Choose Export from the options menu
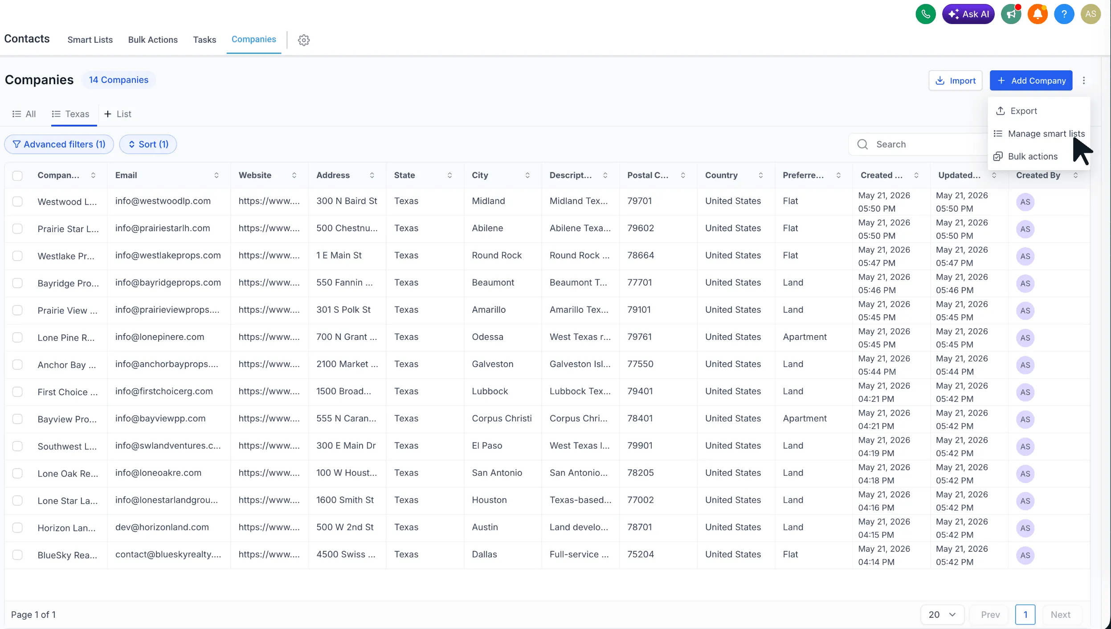Viewport: 1111px width, 629px height. coord(1038,111)
